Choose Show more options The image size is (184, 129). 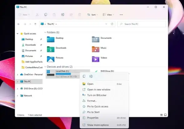pos(104,125)
